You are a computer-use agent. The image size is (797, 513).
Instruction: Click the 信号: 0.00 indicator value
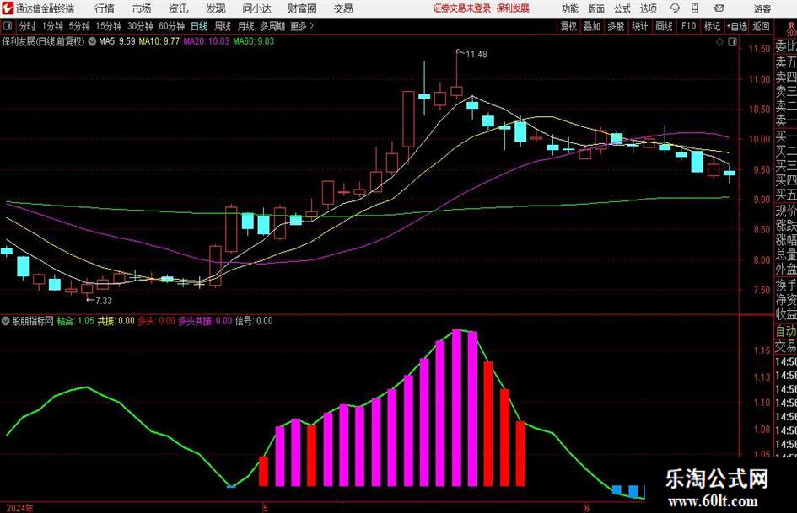click(x=254, y=321)
